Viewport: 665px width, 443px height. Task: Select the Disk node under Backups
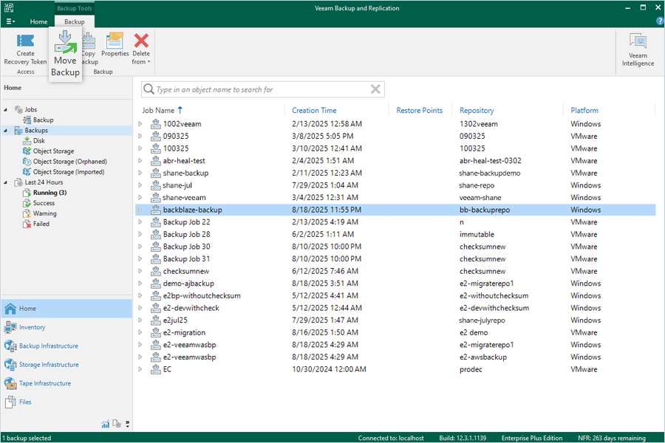pyautogui.click(x=34, y=141)
